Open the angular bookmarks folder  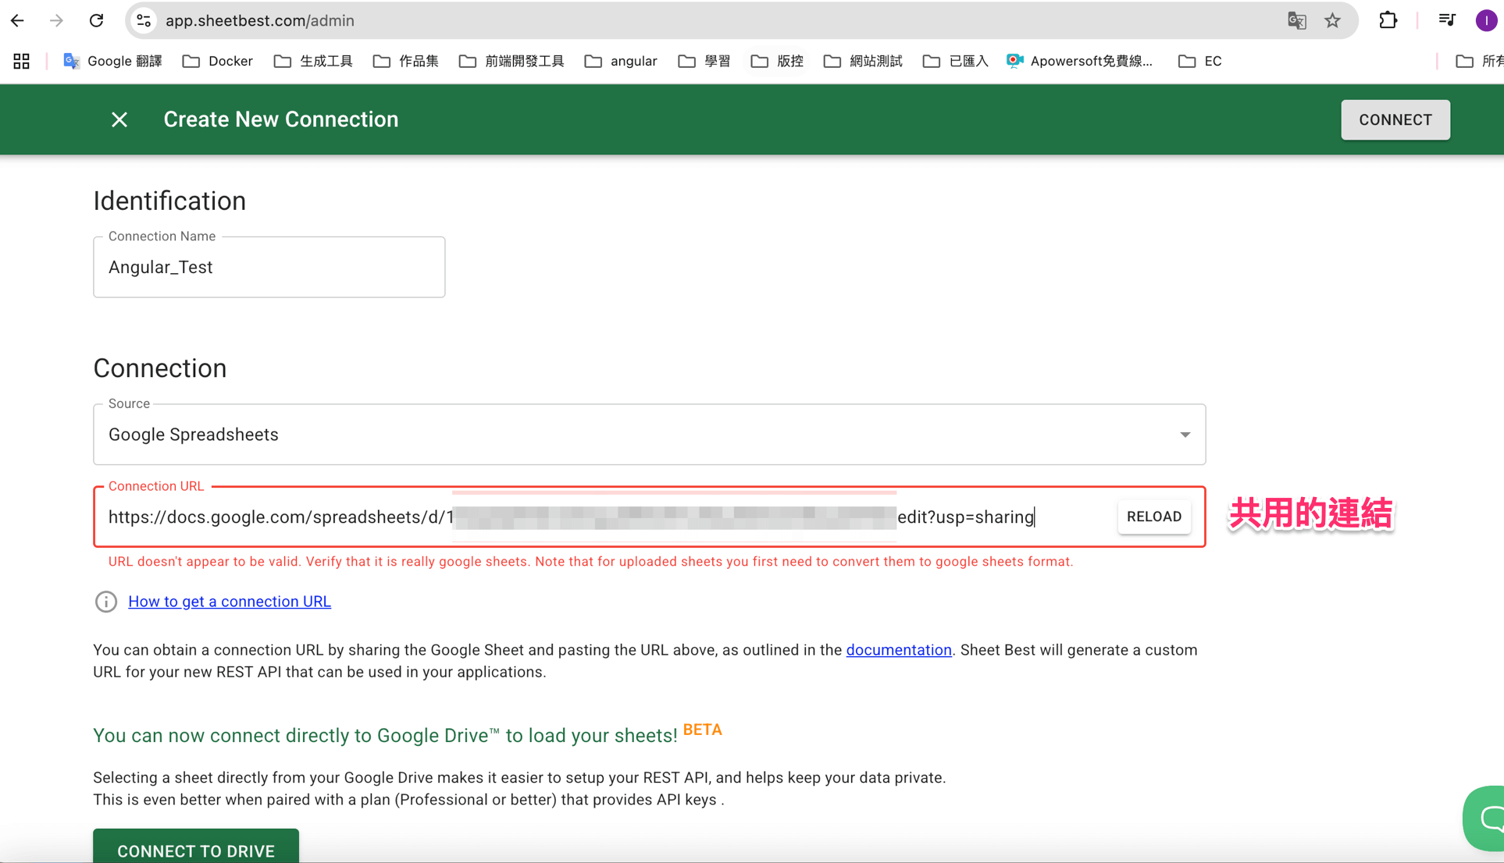(x=621, y=61)
